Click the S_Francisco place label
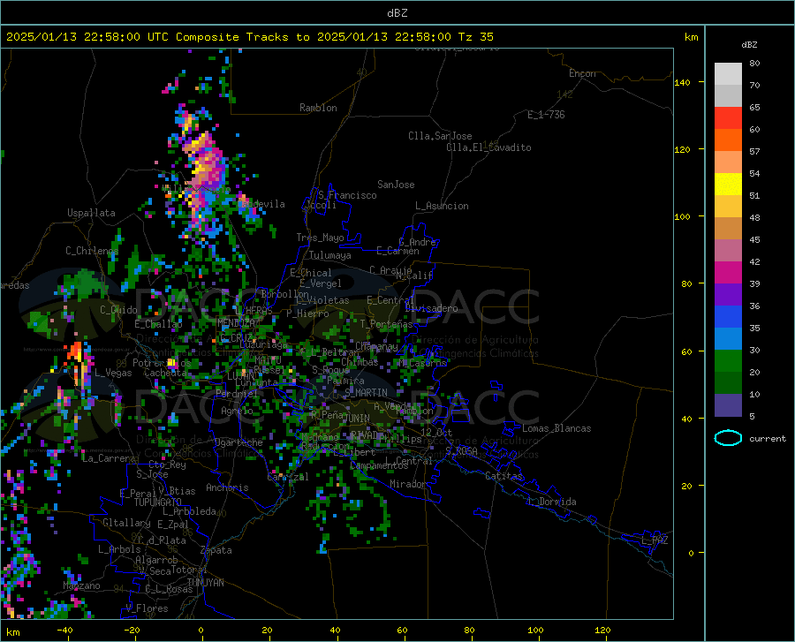The image size is (795, 642). tap(347, 195)
